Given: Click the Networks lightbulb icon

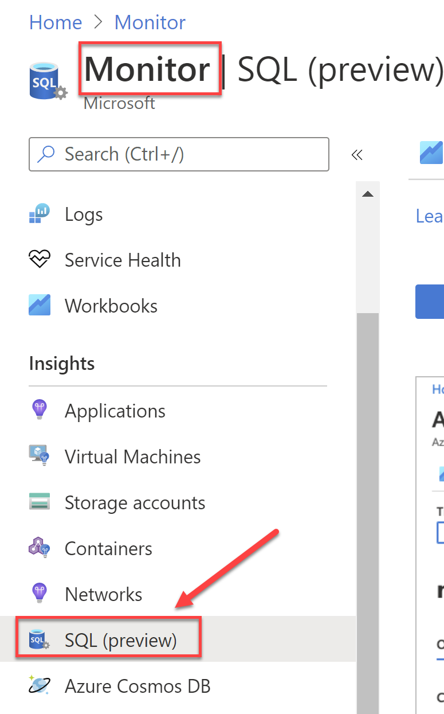Looking at the screenshot, I should point(40,593).
